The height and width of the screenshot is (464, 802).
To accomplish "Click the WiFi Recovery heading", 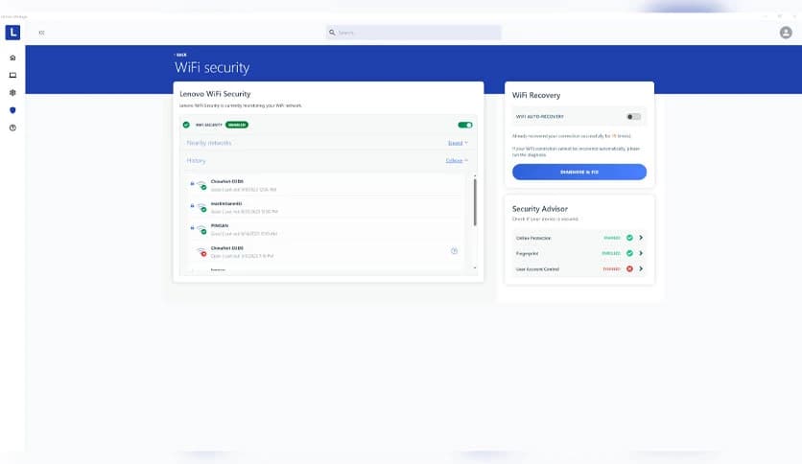I will point(536,95).
